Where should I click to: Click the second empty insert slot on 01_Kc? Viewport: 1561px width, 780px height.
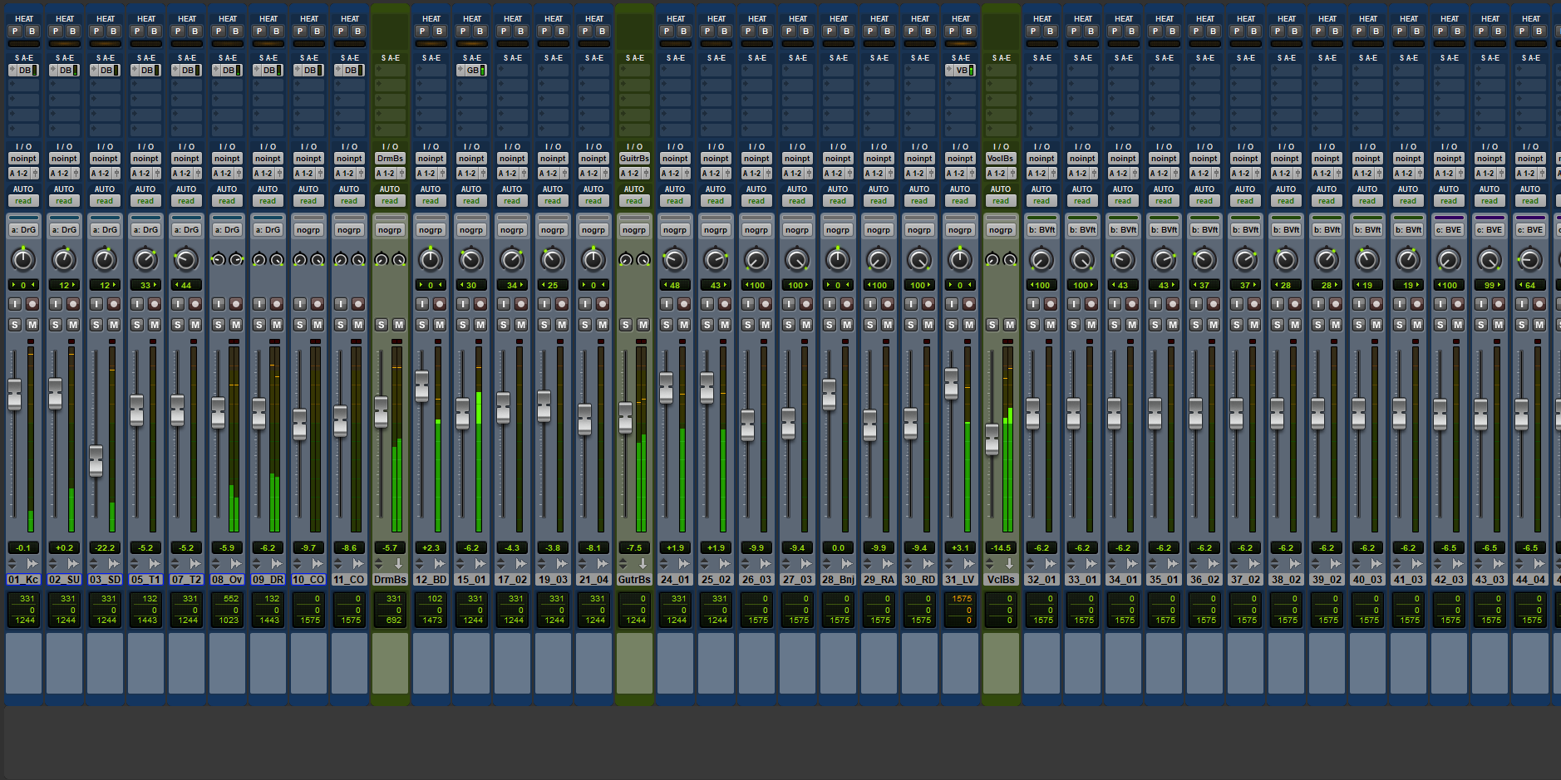(23, 85)
